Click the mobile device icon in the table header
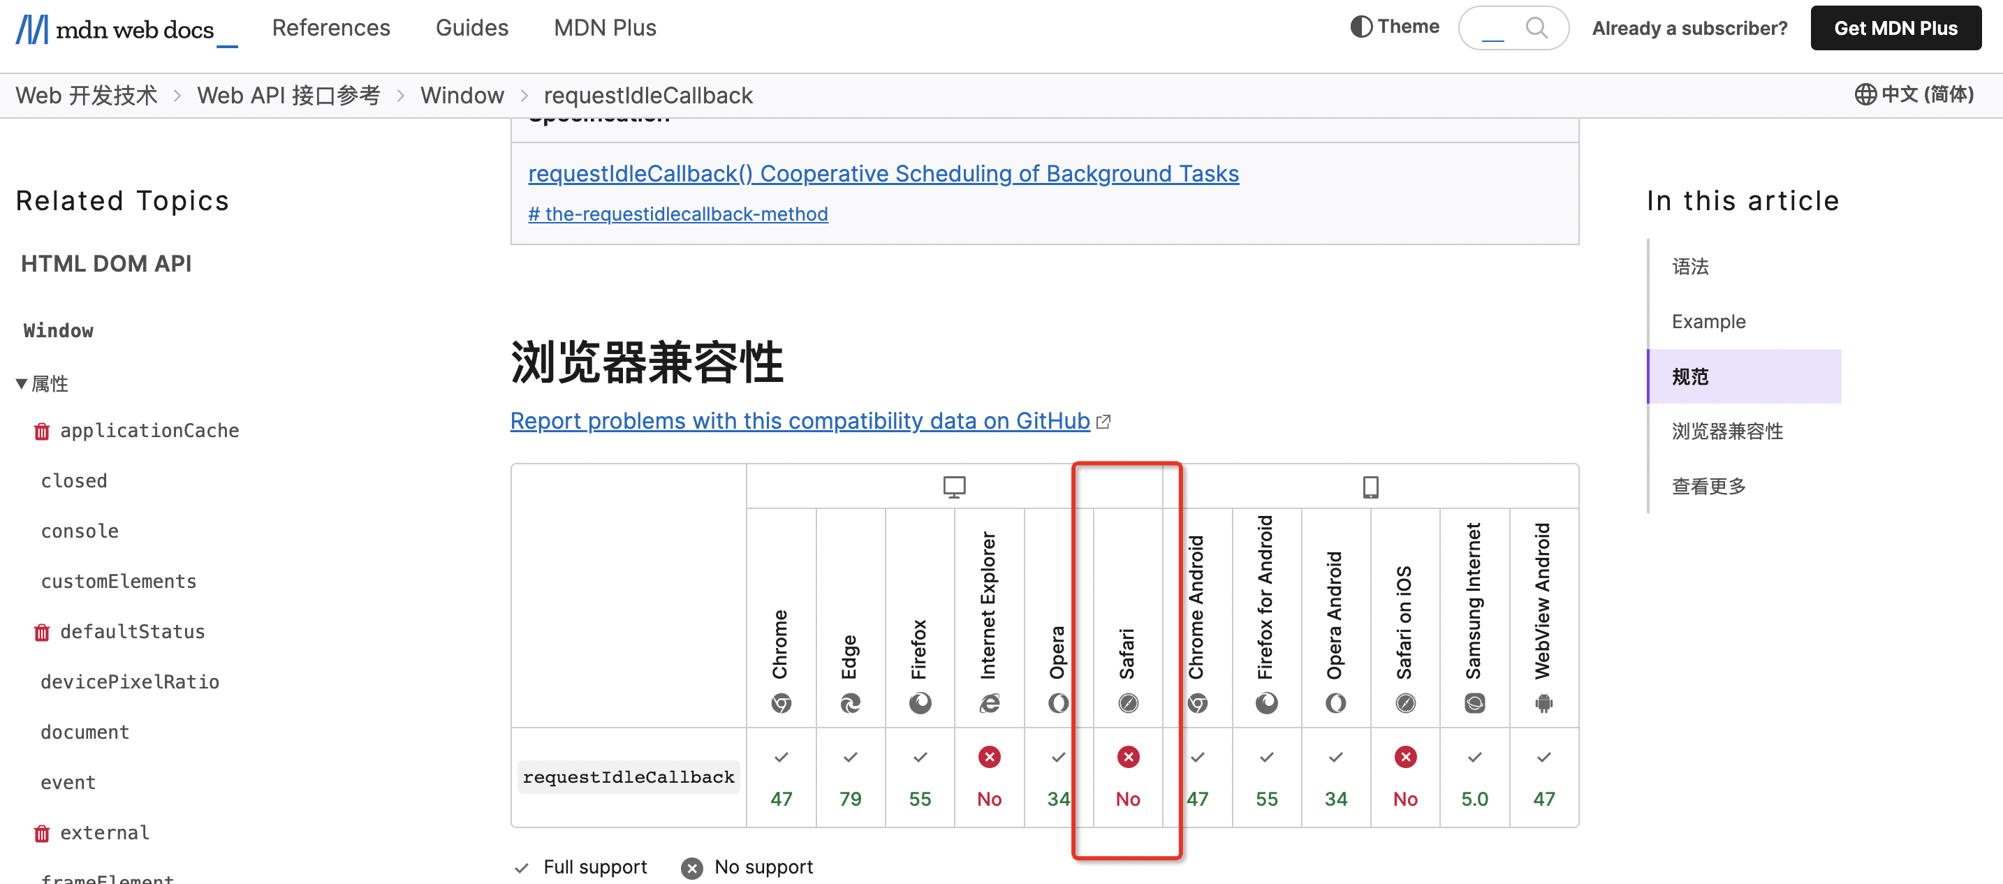 point(1371,486)
